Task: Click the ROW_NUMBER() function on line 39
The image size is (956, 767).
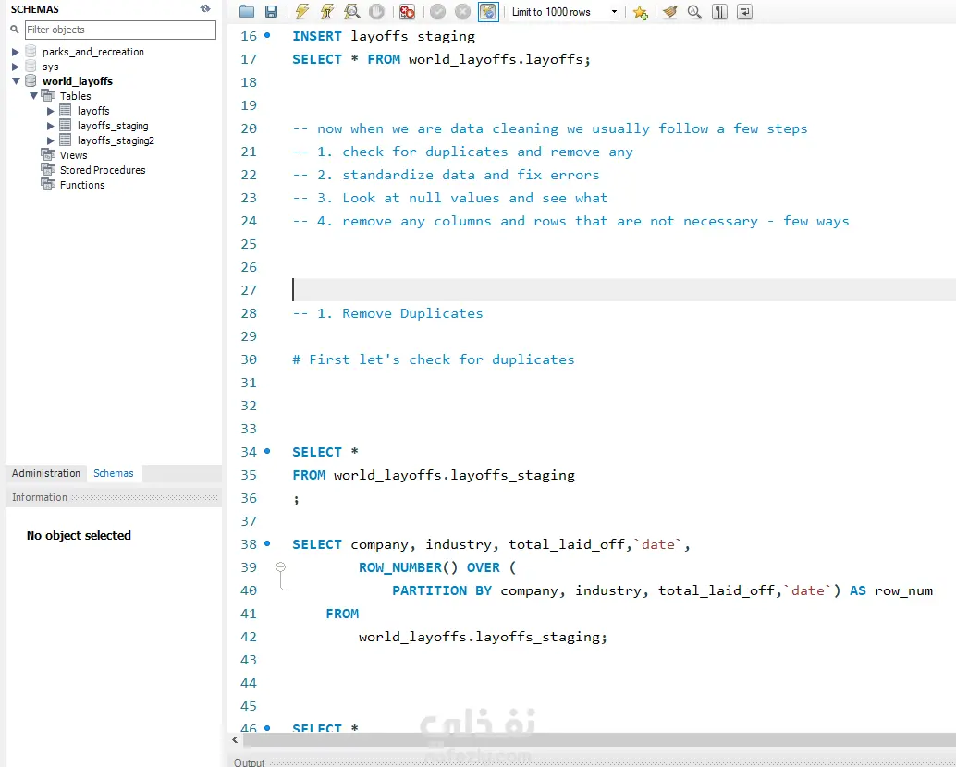Action: (x=408, y=567)
